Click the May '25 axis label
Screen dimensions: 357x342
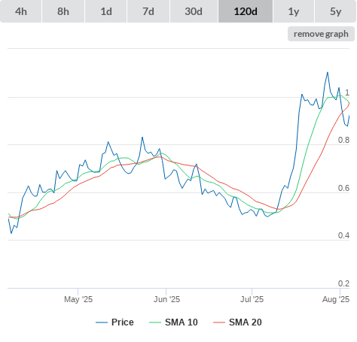78,299
